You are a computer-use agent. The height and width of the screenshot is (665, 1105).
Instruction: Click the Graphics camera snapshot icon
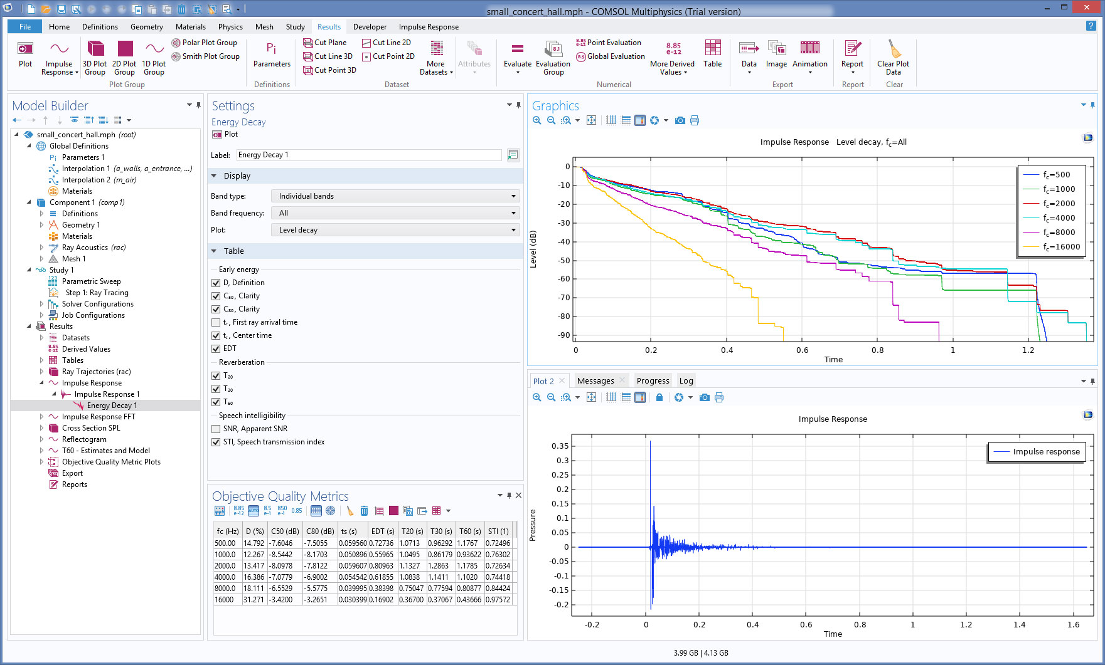[x=680, y=120]
